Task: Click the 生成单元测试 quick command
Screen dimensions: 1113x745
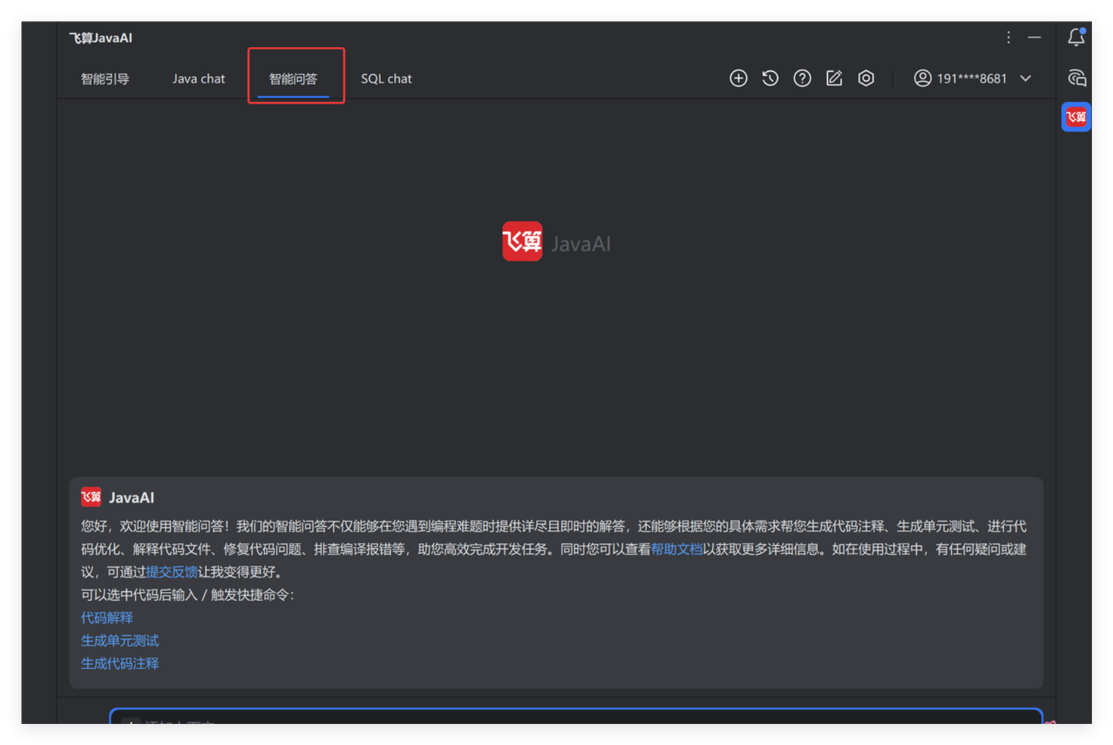Action: pyautogui.click(x=120, y=640)
